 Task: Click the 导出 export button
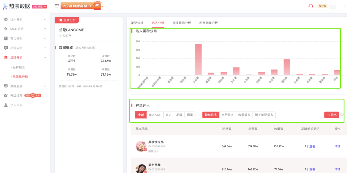tap(332, 115)
